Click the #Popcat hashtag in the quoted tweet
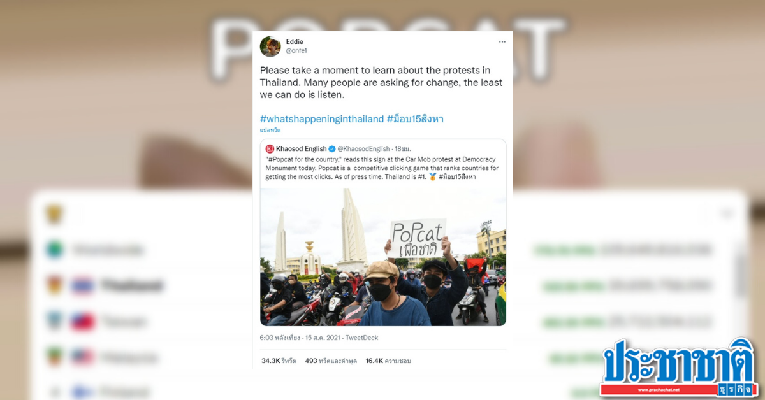This screenshot has height=400, width=765. [x=280, y=159]
